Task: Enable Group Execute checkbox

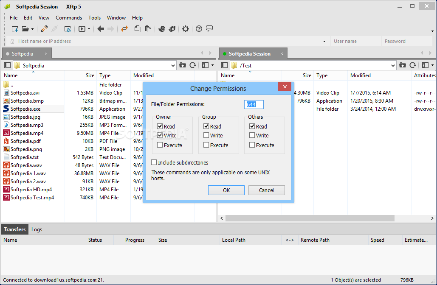Action: coord(206,145)
